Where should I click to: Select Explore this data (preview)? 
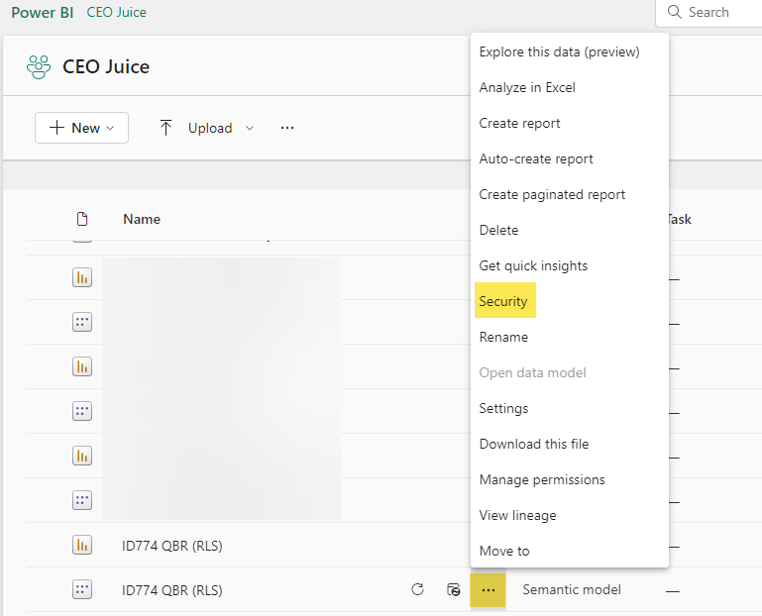pos(559,51)
